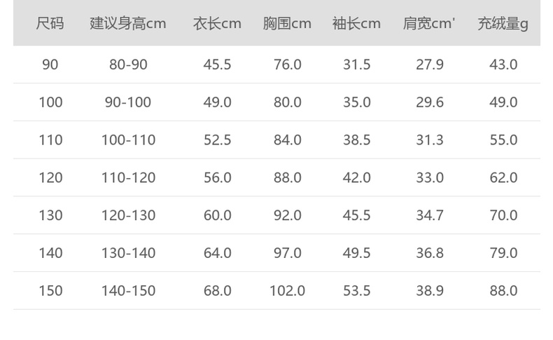The image size is (553, 340).
Task: Click size 150 in the 尺码 column
Action: tap(50, 291)
